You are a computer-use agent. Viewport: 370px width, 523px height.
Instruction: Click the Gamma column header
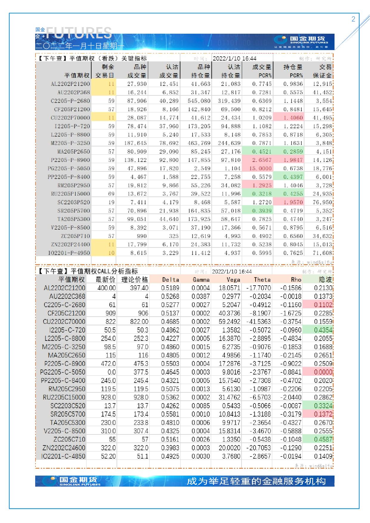(x=201, y=280)
